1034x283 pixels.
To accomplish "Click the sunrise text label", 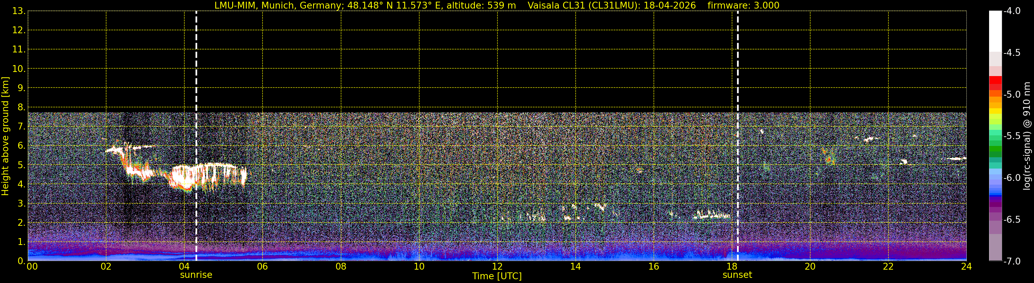I will tap(196, 275).
